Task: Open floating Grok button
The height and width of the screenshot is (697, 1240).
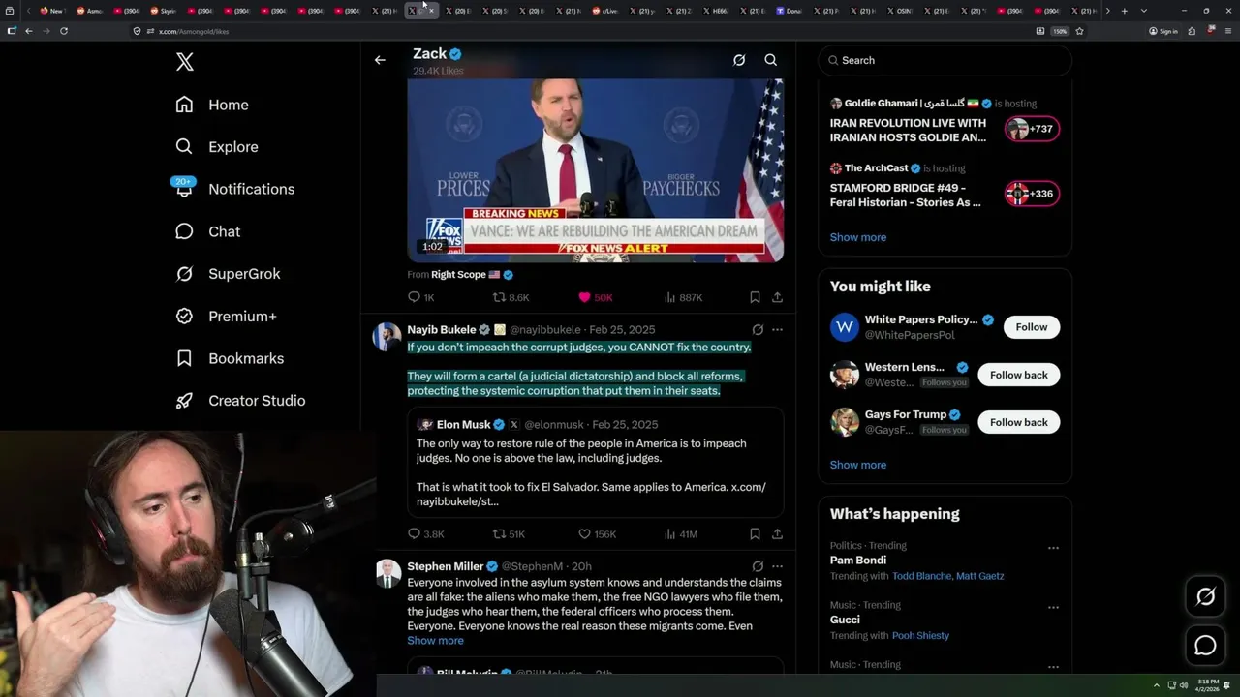Action: click(1205, 597)
